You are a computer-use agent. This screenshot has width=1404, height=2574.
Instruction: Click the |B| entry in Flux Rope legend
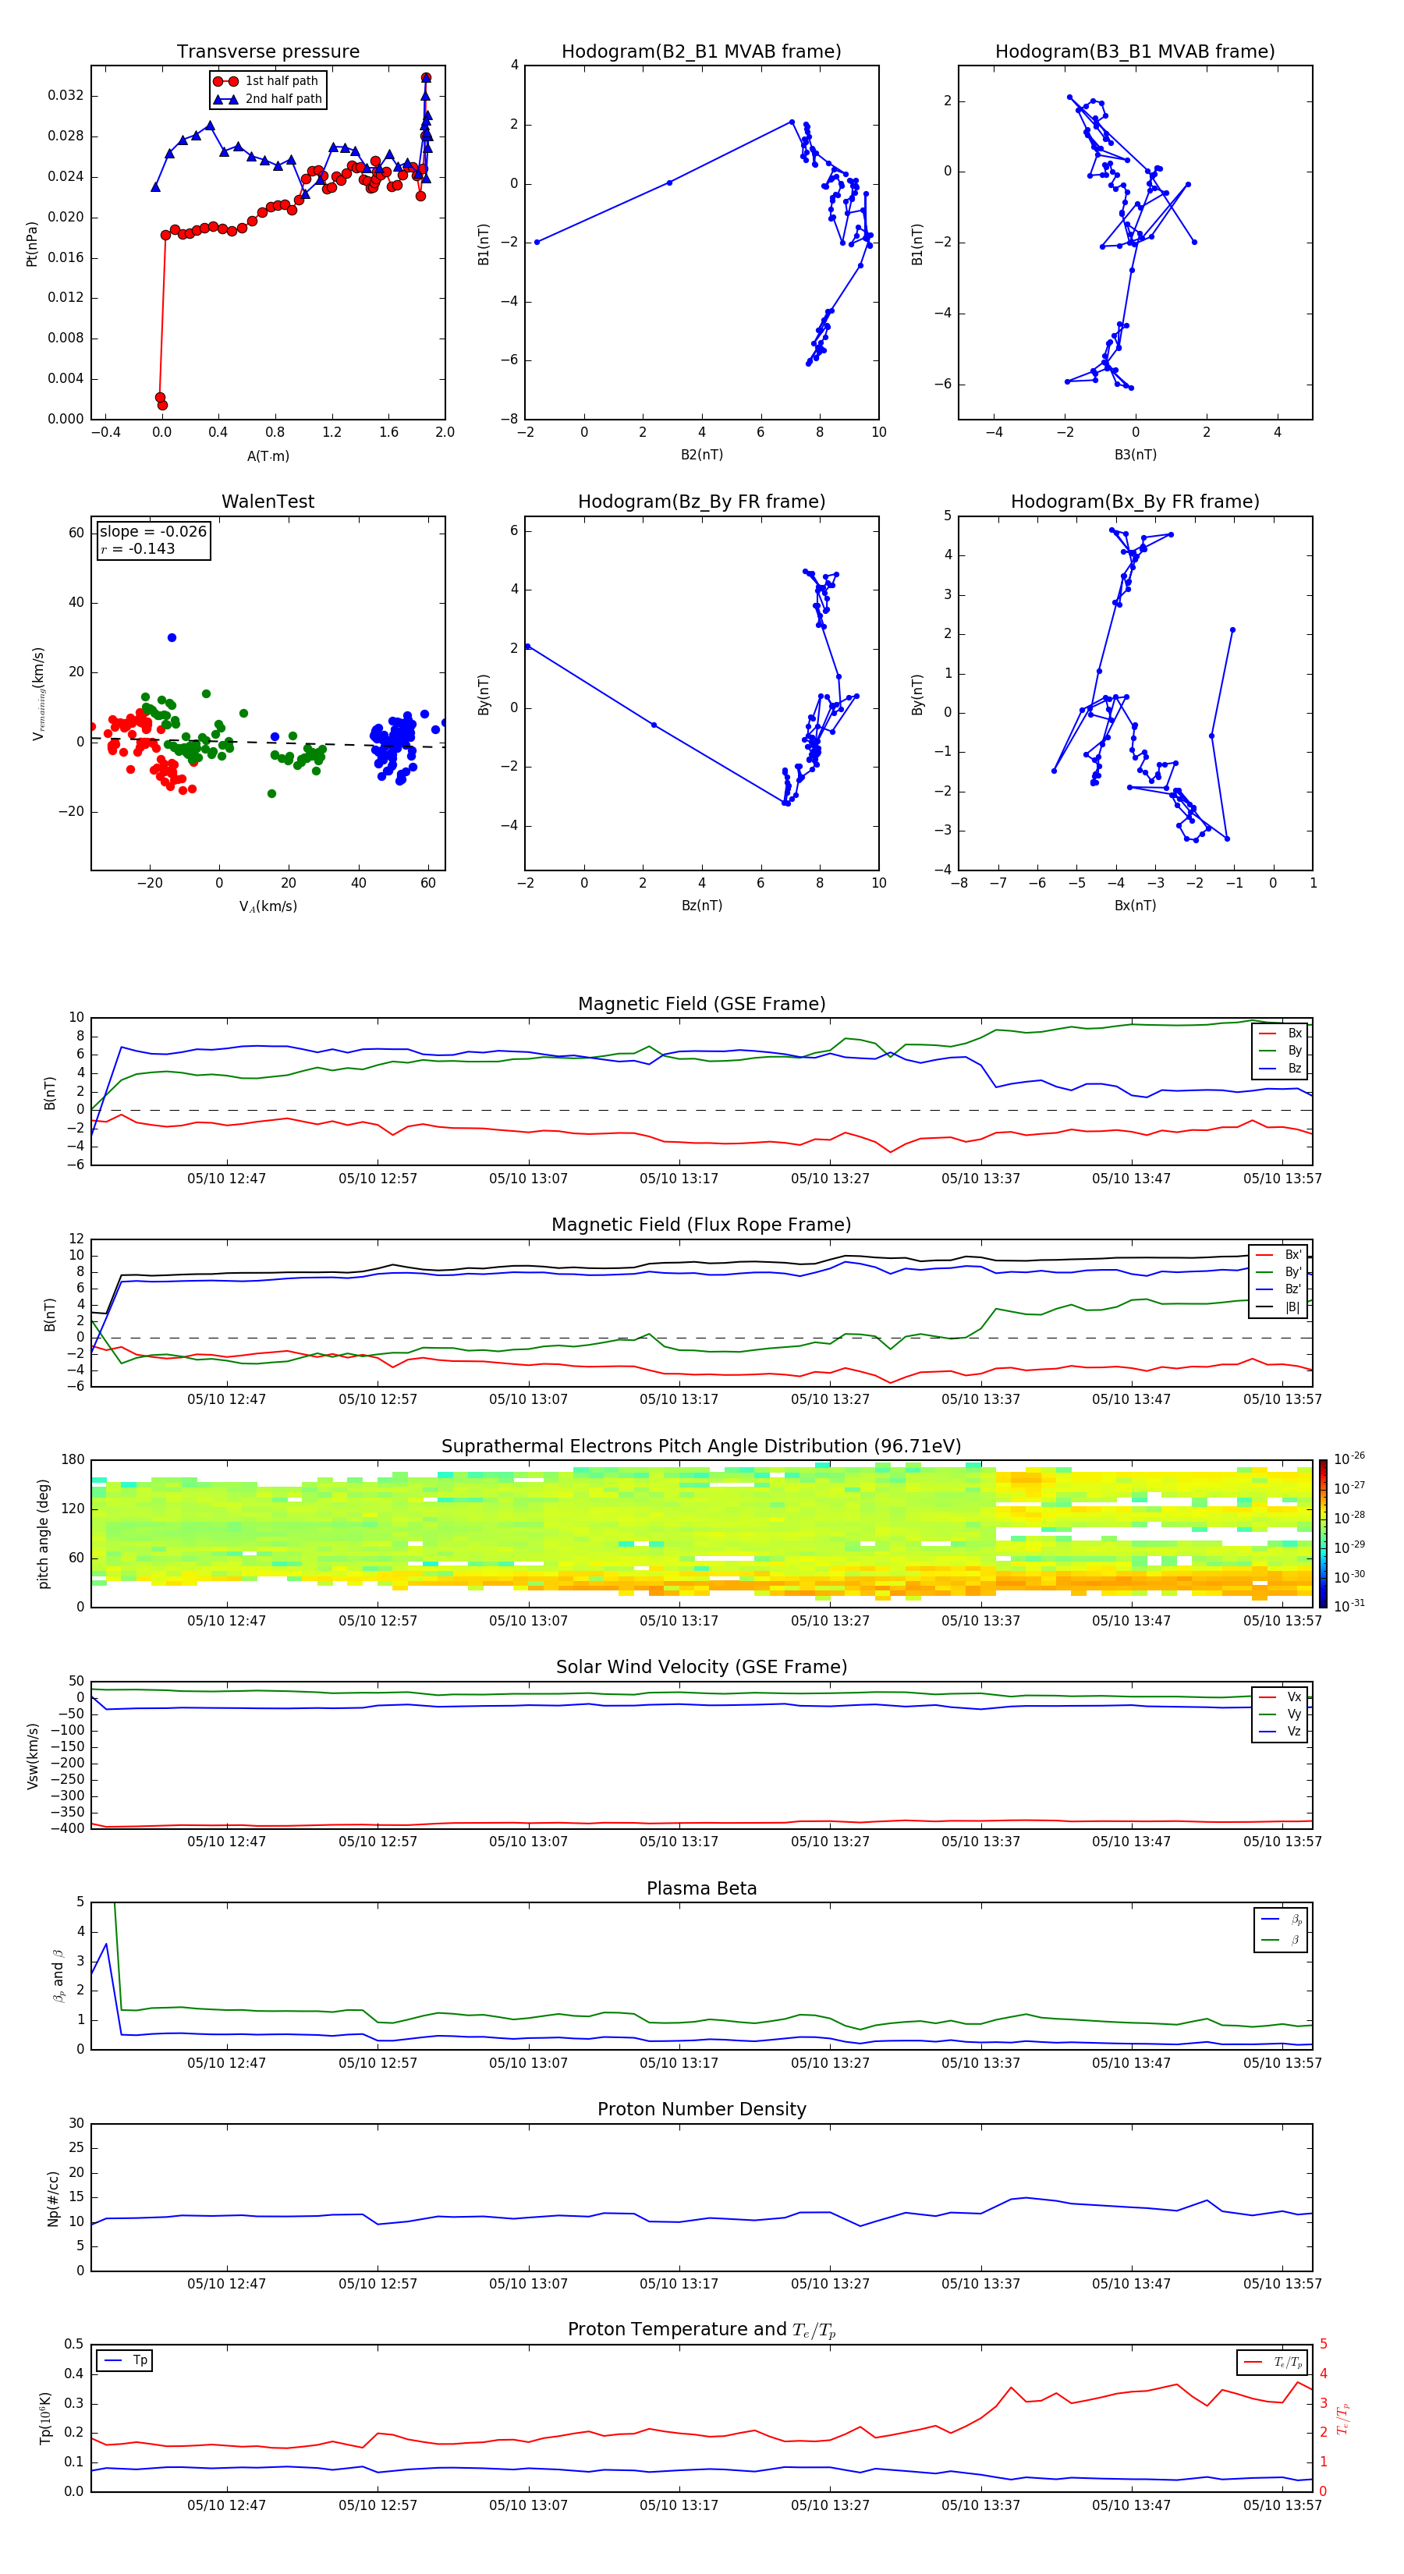click(x=1279, y=1307)
